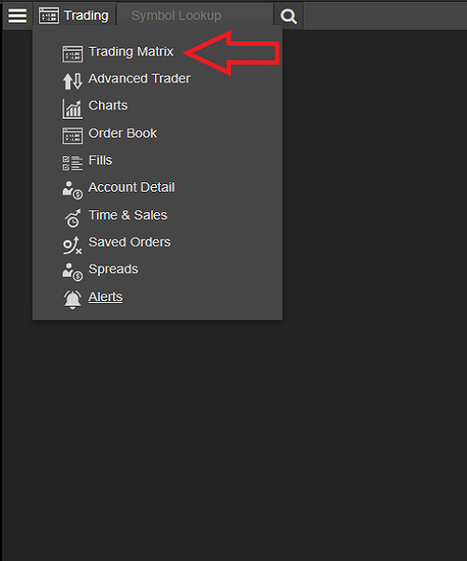This screenshot has width=467, height=561.
Task: Click the Account Detail person icon
Action: click(73, 190)
